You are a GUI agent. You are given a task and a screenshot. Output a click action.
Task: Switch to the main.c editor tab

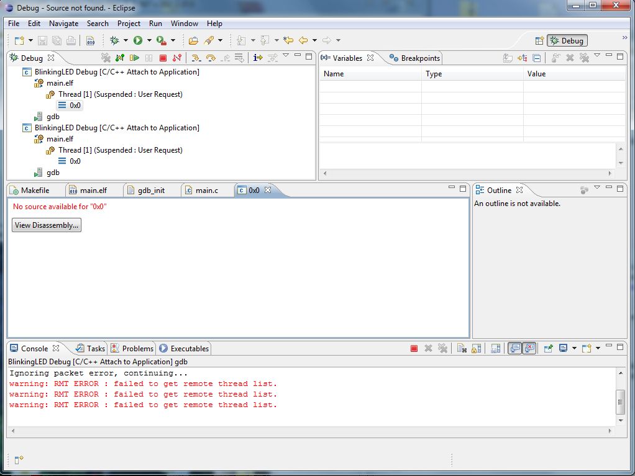[202, 191]
